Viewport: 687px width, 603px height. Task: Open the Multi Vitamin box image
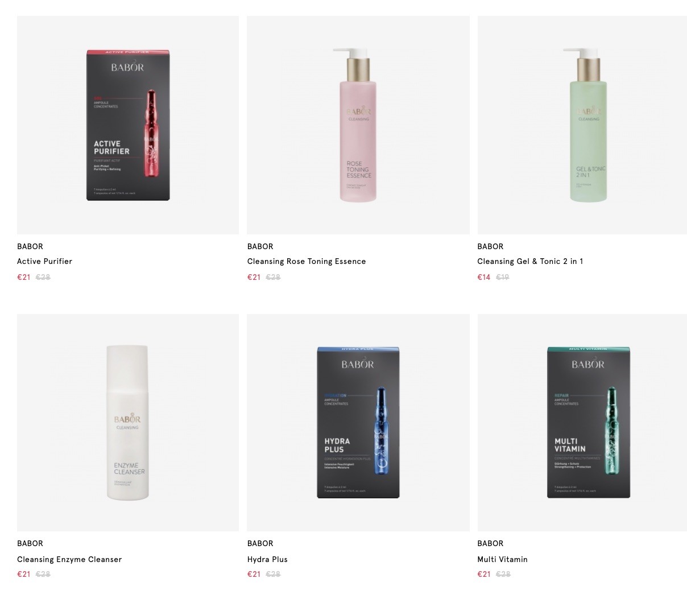pyautogui.click(x=582, y=423)
